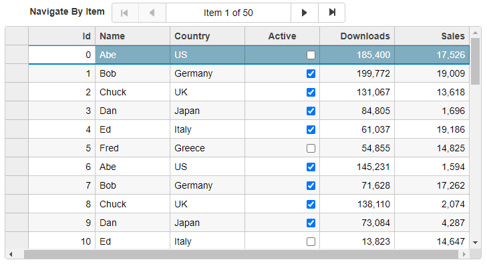
Task: Uncheck Active for Dan row Id 3
Action: pos(311,111)
